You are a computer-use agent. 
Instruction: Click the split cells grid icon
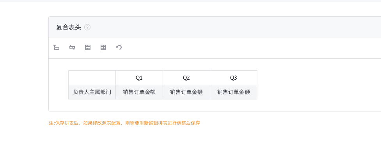click(x=103, y=47)
